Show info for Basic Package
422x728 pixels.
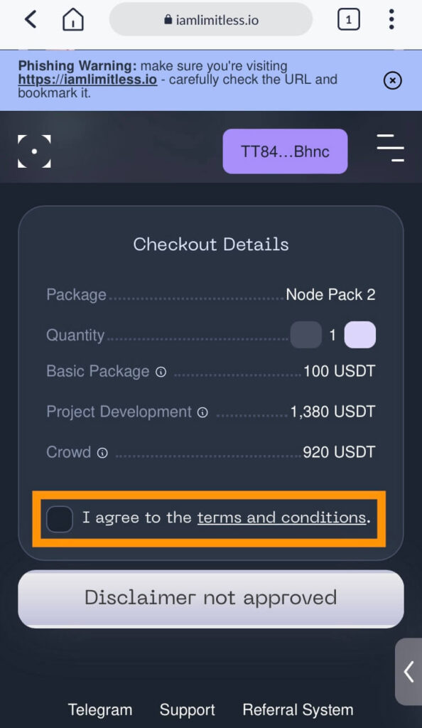161,372
